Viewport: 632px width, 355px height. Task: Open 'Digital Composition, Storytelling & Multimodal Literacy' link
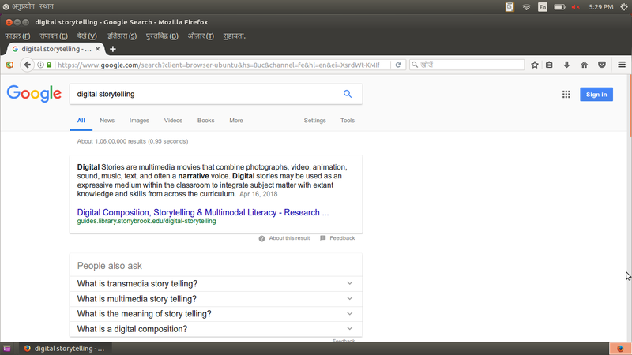click(x=203, y=212)
